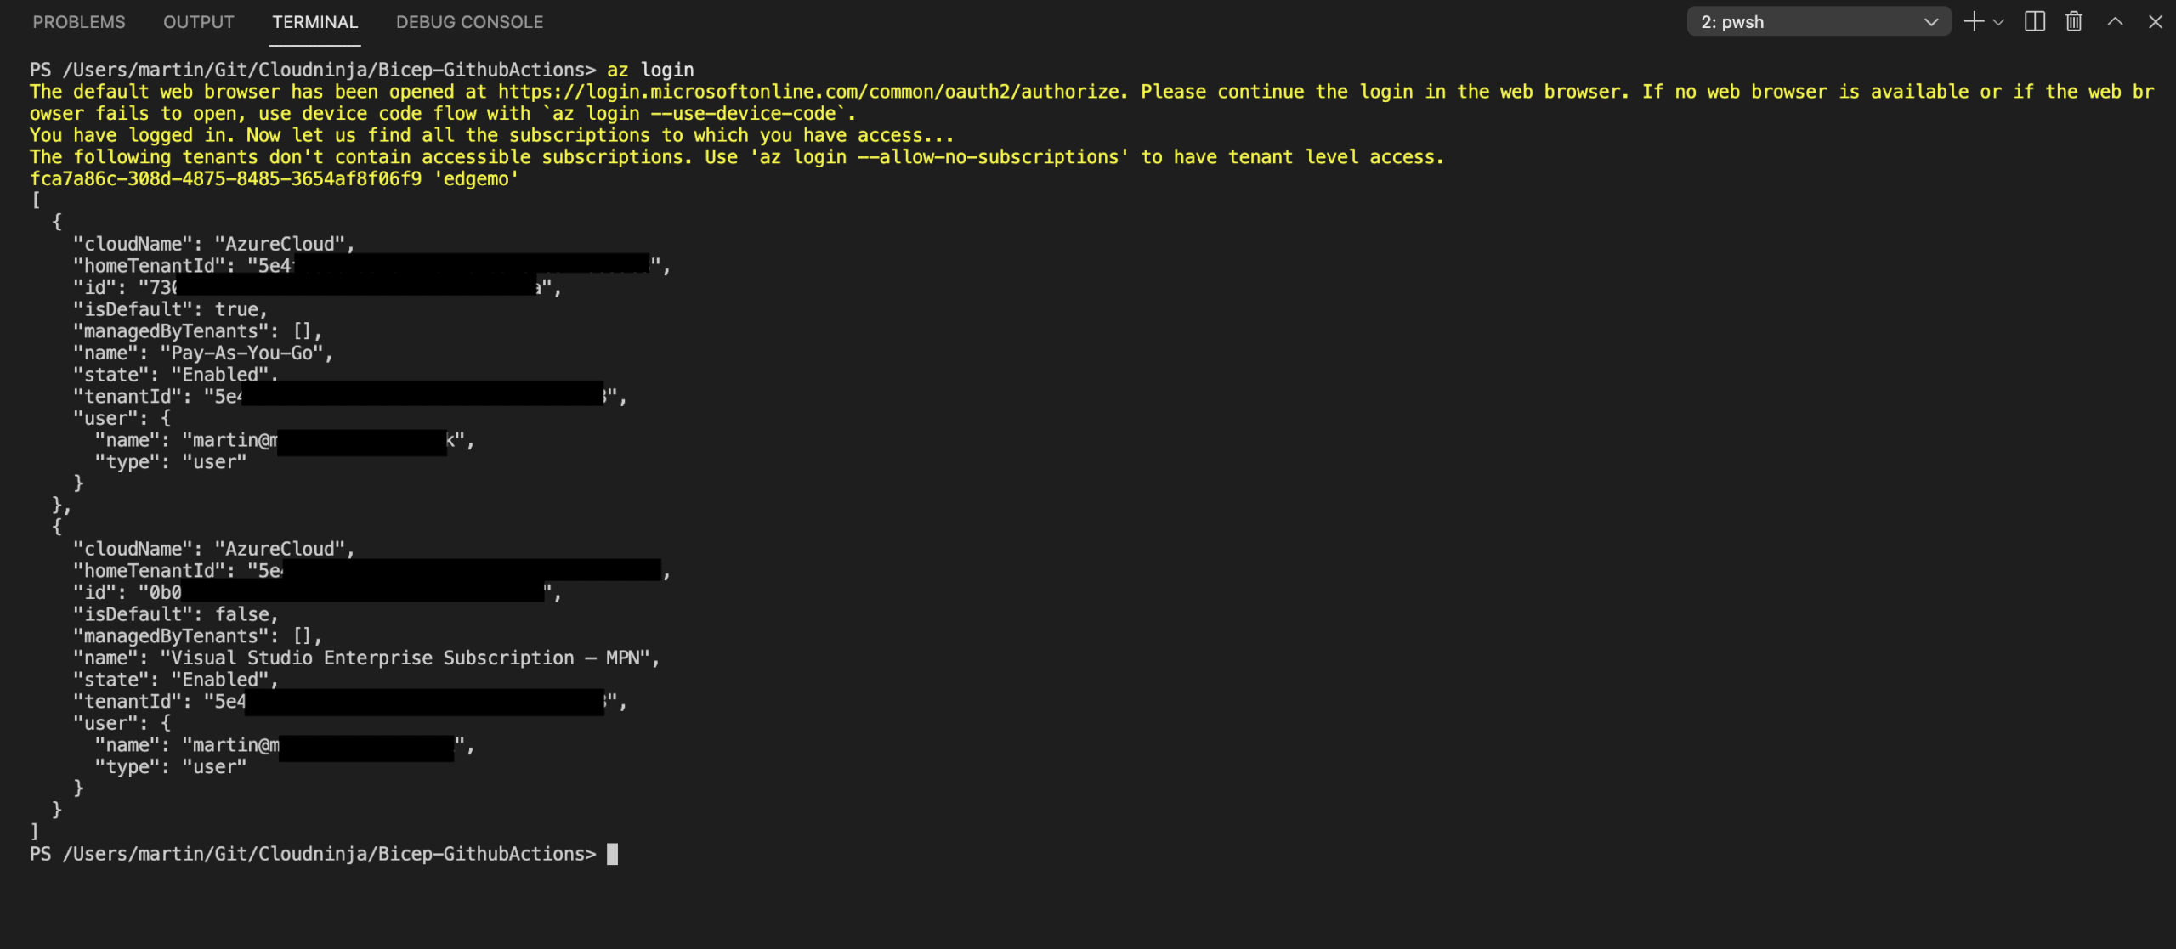Split the terminal pane
Viewport: 2176px width, 949px height.
[x=2035, y=22]
